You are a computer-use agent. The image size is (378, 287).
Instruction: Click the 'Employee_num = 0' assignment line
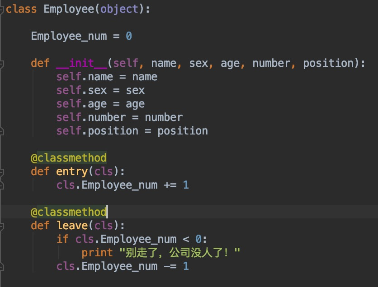81,36
